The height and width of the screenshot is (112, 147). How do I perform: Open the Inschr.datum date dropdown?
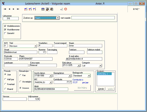[x=51, y=76]
